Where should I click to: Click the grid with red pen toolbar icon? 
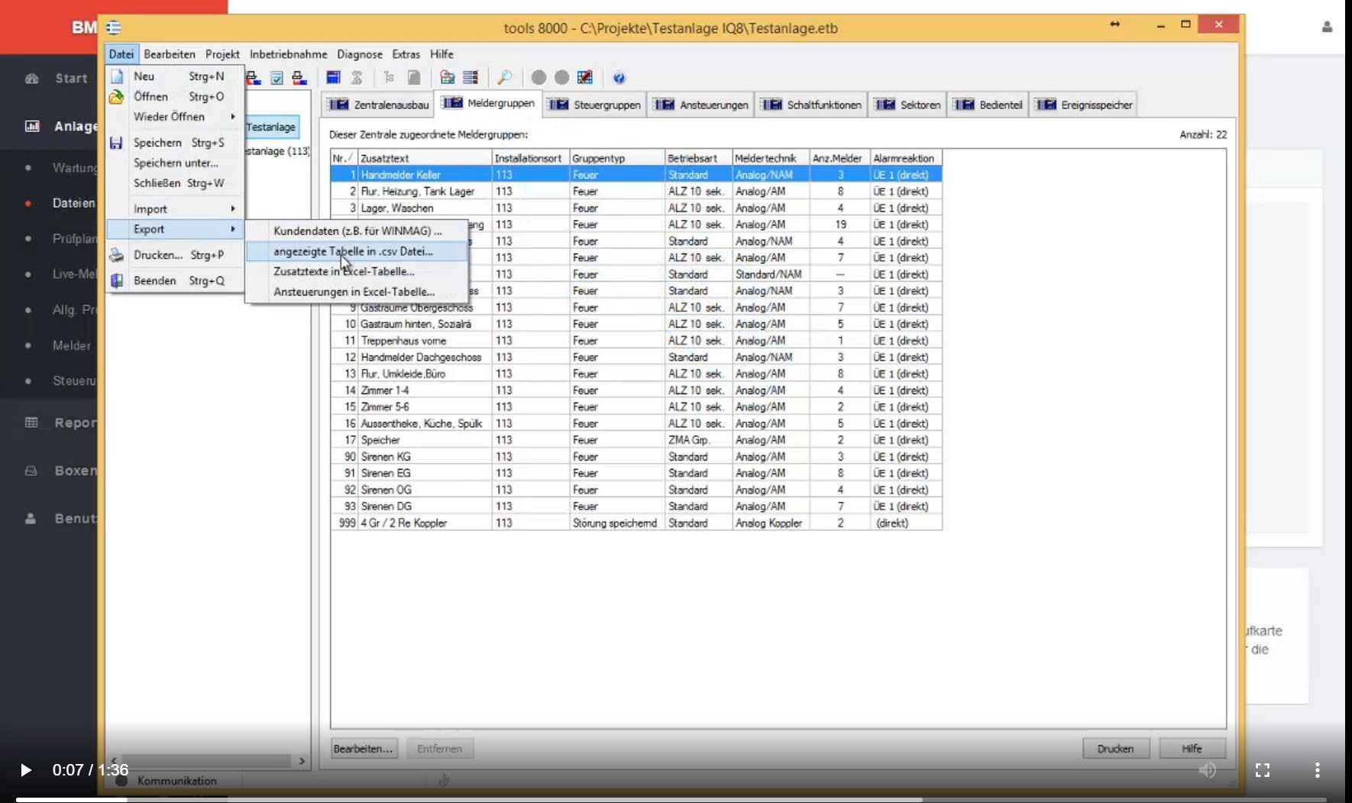585,77
